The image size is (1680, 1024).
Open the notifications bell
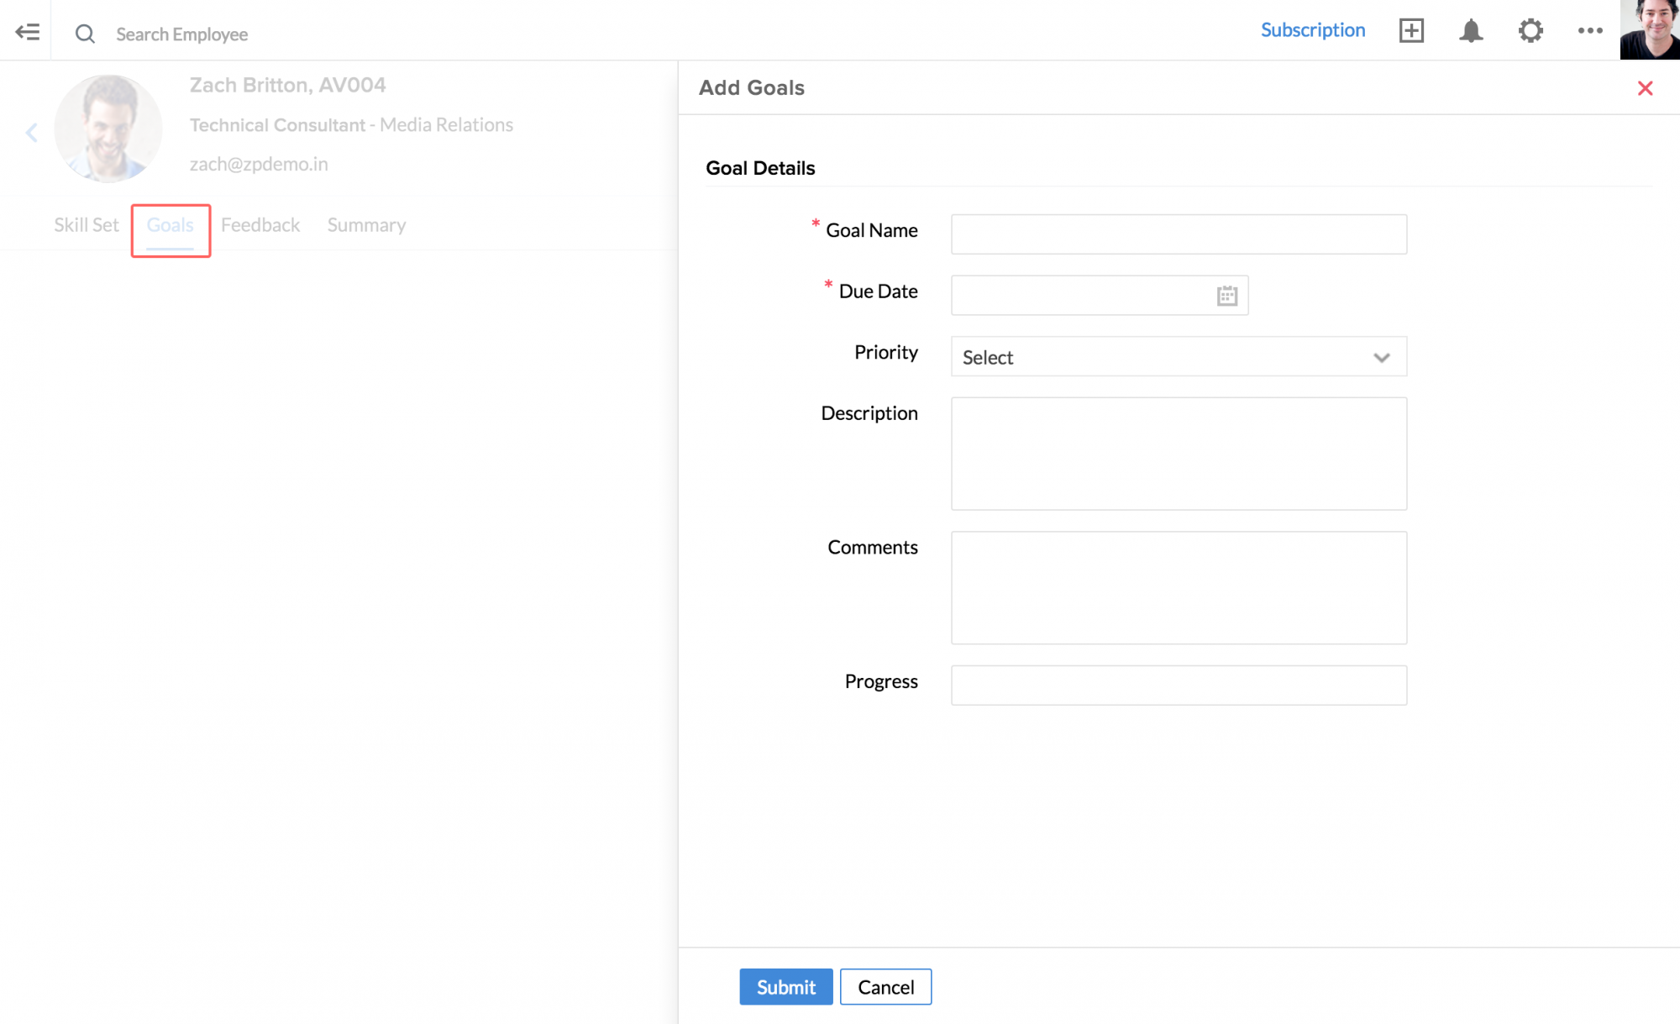(x=1471, y=31)
